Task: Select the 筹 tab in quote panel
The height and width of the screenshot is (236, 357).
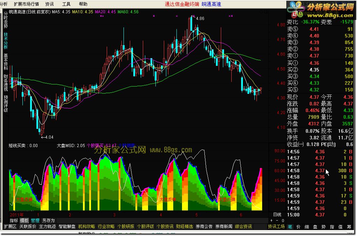Action: click(x=349, y=227)
